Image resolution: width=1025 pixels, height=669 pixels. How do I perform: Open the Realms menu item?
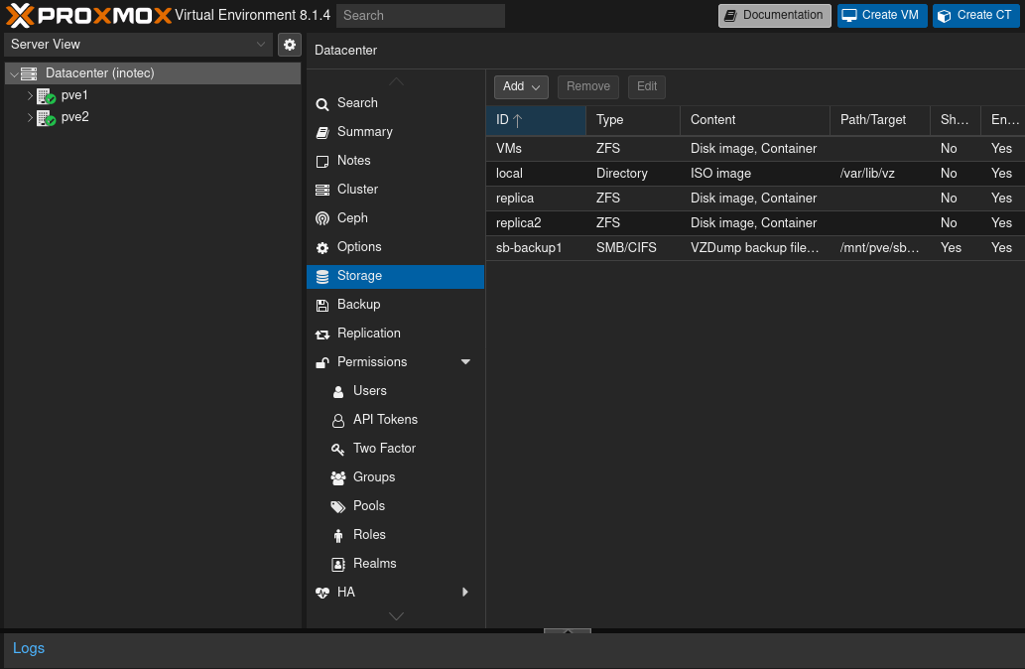pos(396,563)
